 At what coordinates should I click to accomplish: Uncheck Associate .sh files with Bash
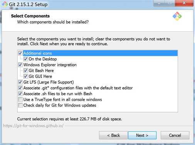[x=20, y=94]
